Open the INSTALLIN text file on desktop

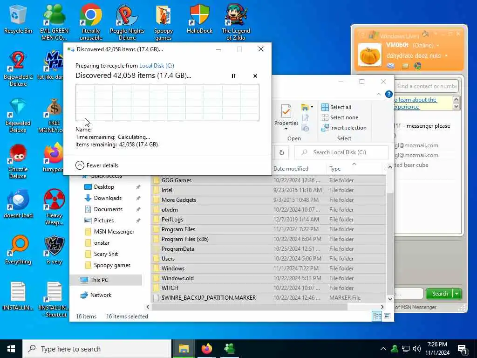[x=18, y=296]
